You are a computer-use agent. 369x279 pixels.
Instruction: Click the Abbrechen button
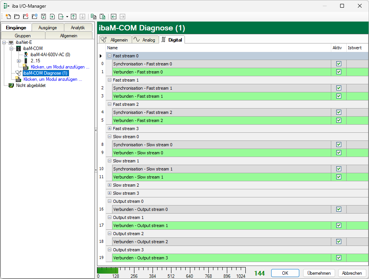coord(352,273)
